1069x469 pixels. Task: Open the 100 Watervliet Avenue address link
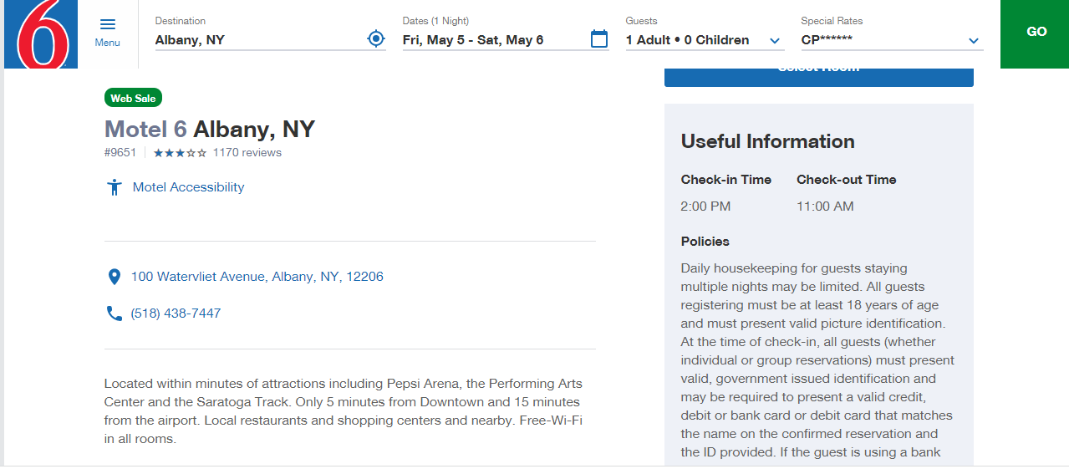click(x=257, y=277)
